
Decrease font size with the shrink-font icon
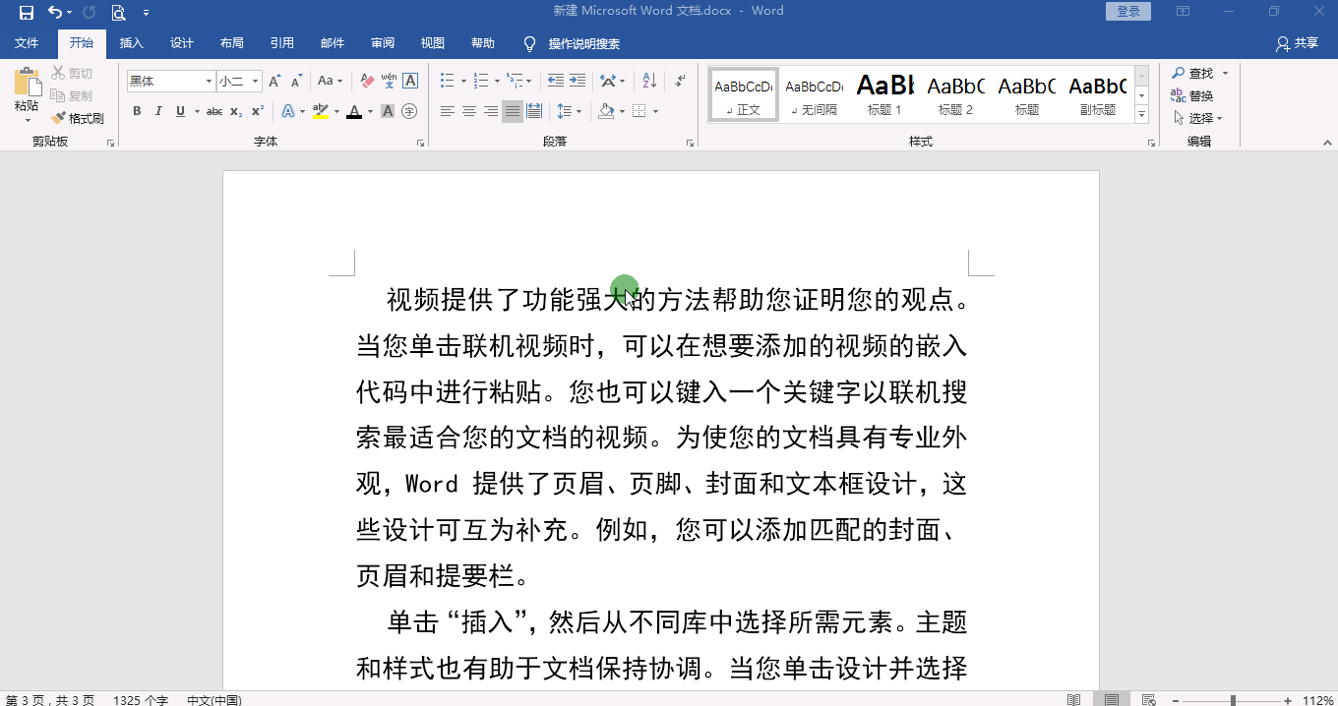(x=296, y=82)
